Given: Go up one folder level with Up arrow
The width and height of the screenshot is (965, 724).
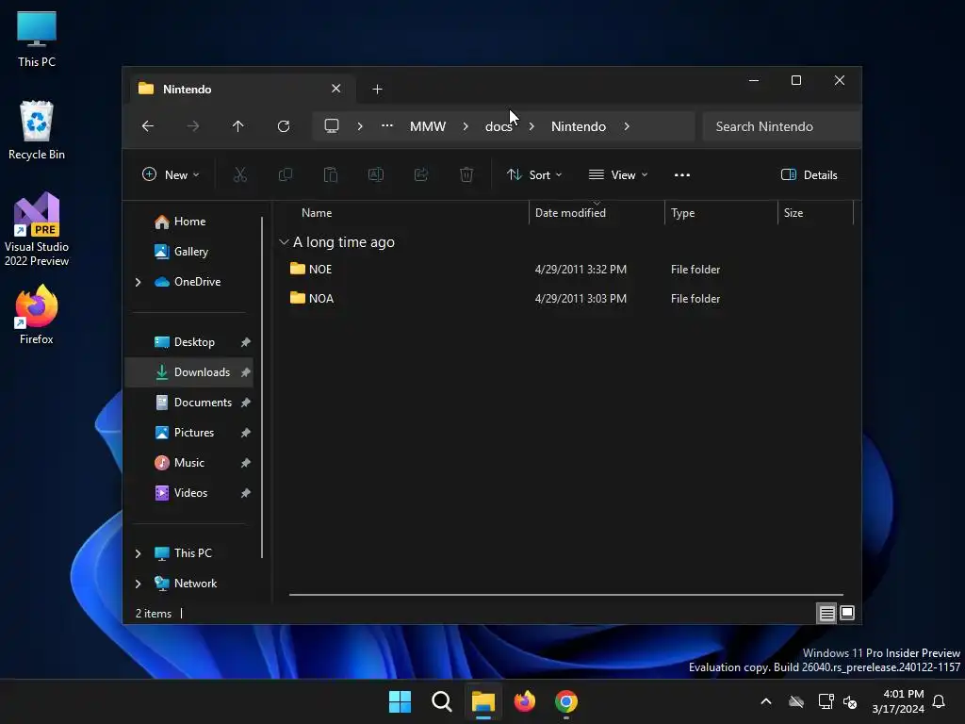Looking at the screenshot, I should (238, 126).
